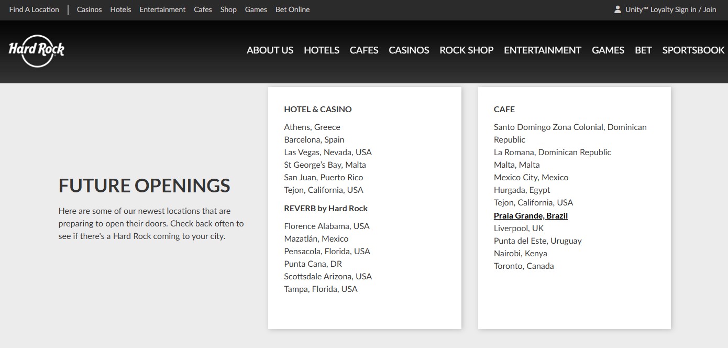The width and height of the screenshot is (728, 348).
Task: Select Barcelona, Spain hotel listing
Action: pos(314,139)
